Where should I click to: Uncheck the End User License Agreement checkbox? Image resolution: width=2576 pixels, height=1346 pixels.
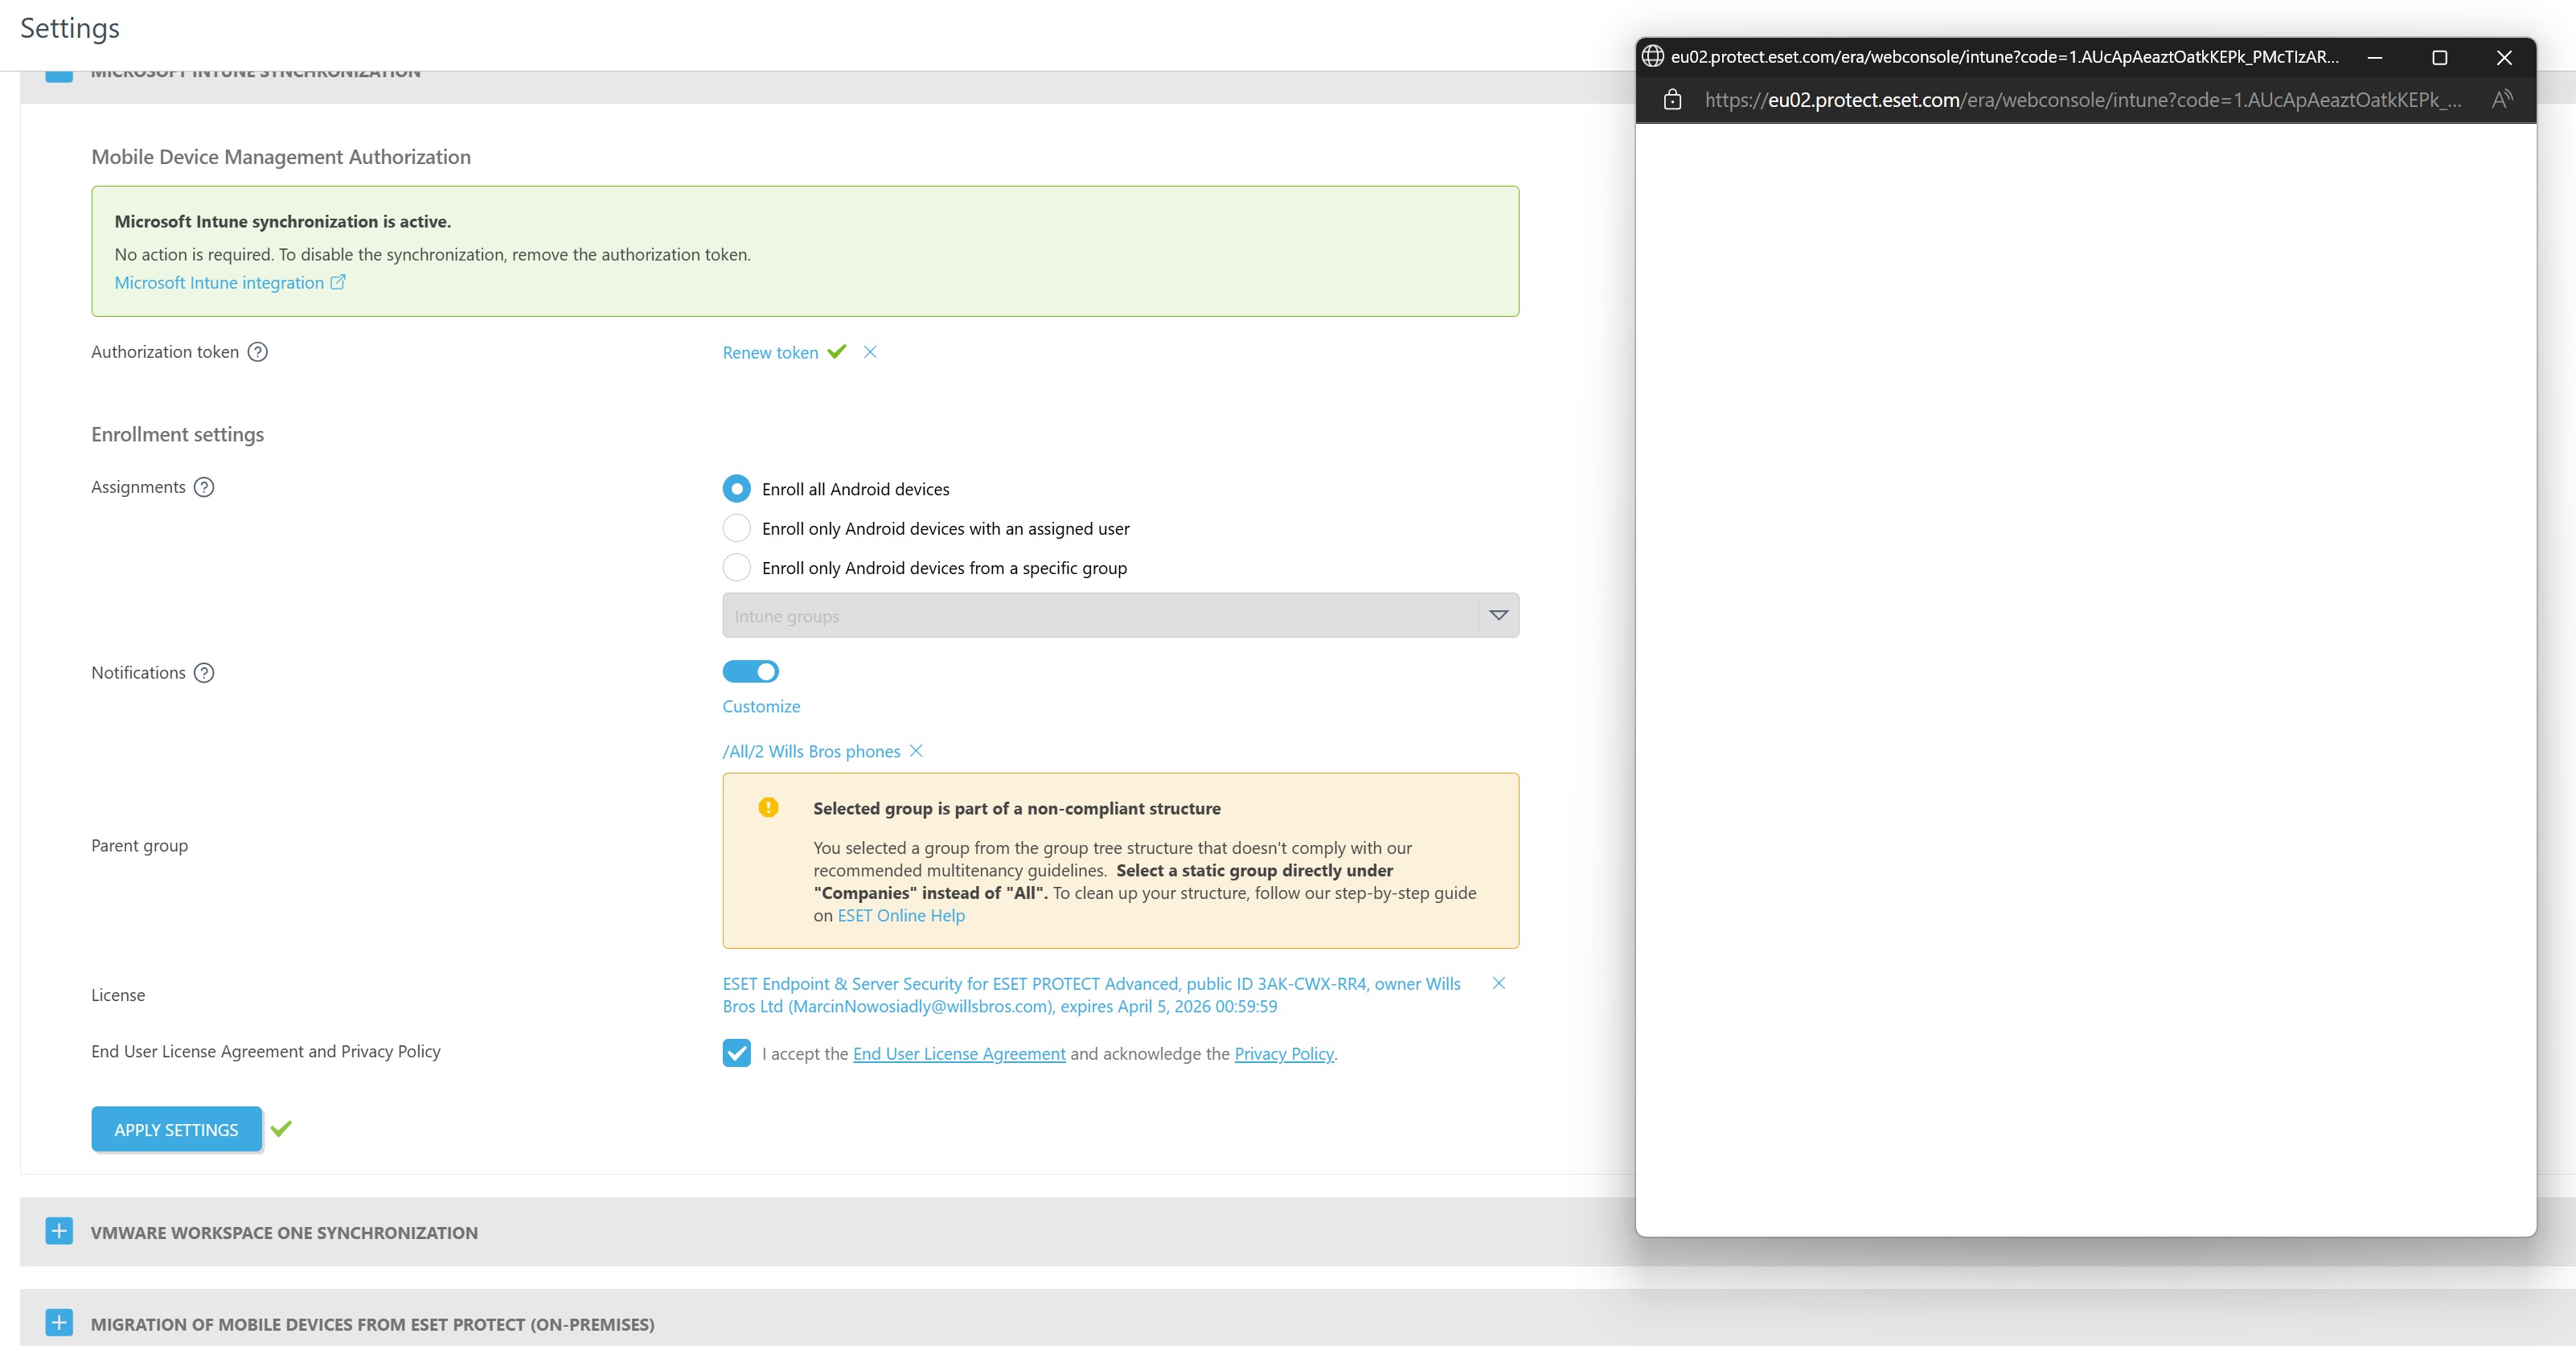[736, 1053]
